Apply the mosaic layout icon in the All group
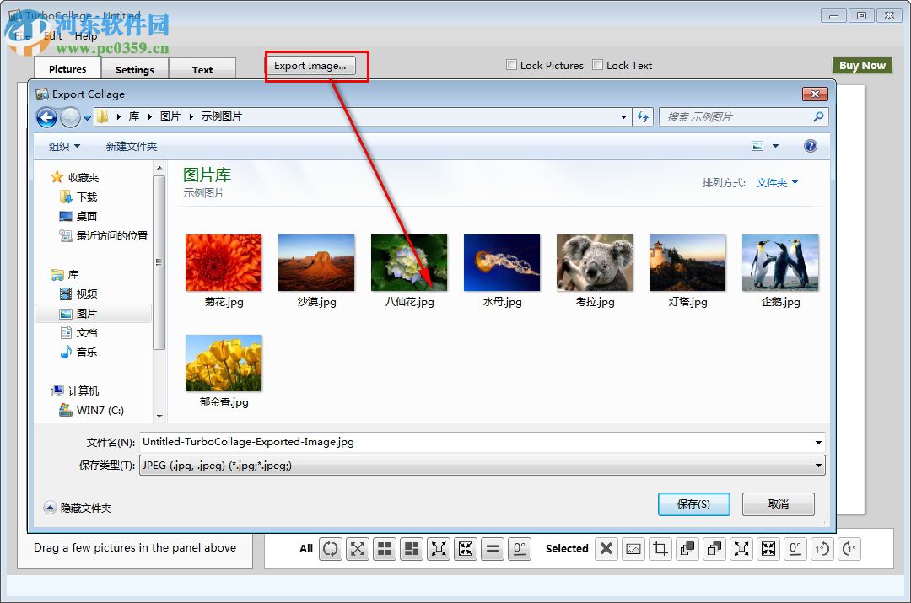Screen dimensions: 911x603 tap(412, 548)
